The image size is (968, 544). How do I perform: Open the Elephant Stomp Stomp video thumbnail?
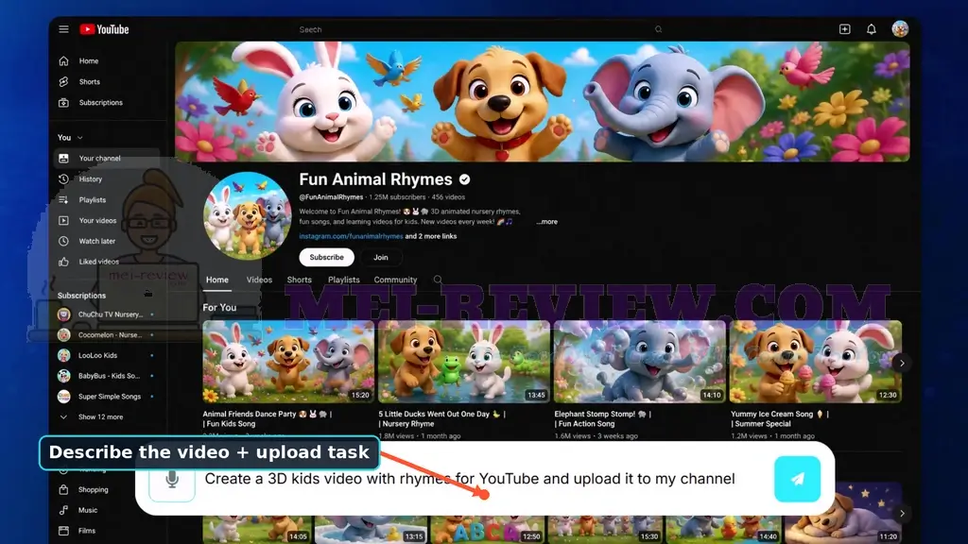640,362
